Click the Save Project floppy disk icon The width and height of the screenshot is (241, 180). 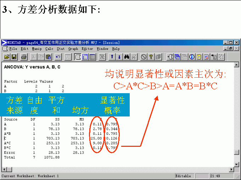(14, 56)
